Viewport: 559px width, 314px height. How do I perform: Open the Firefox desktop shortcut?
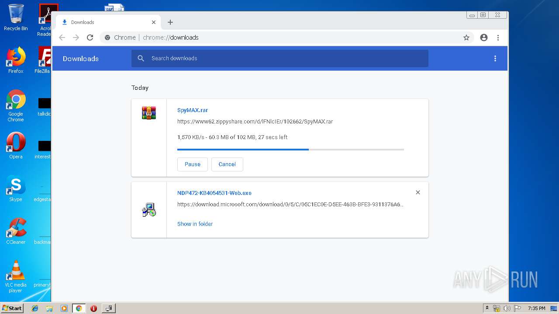tap(16, 60)
